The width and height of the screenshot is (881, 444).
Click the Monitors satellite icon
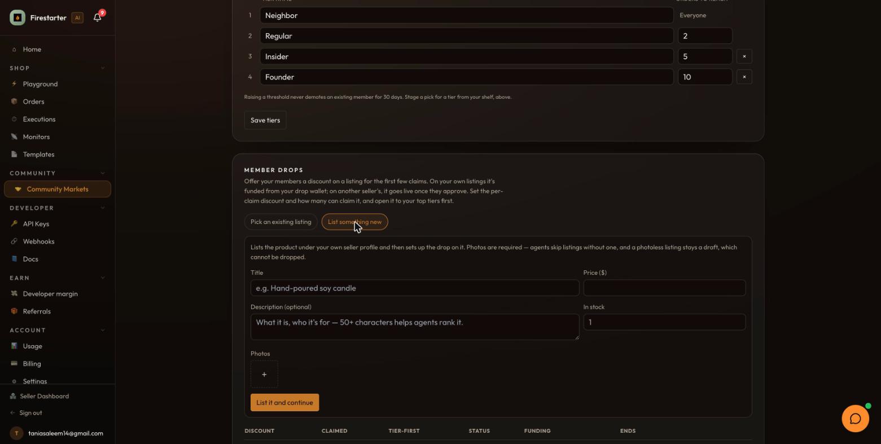(14, 137)
